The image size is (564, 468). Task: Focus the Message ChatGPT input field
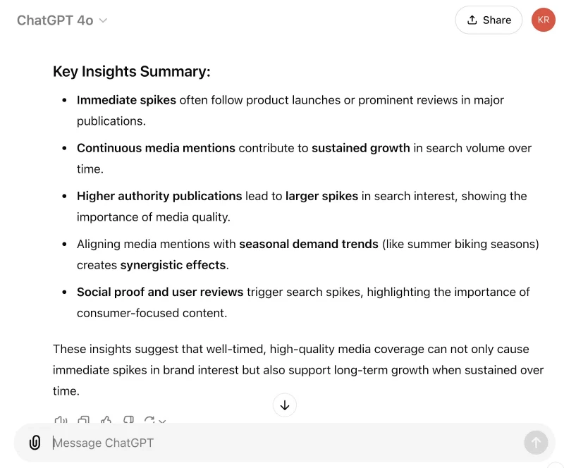point(284,443)
